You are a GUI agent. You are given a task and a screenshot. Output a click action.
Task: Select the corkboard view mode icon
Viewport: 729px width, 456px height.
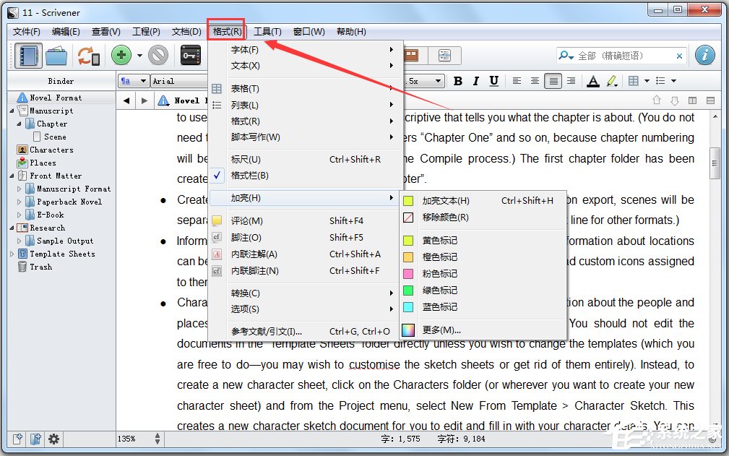(x=411, y=56)
